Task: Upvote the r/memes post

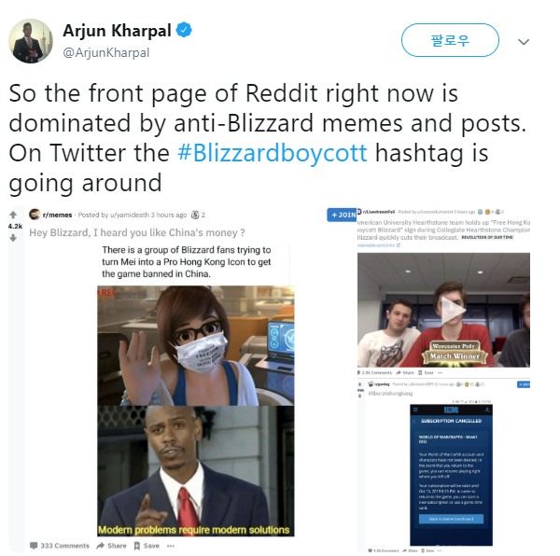Action: click(x=13, y=215)
